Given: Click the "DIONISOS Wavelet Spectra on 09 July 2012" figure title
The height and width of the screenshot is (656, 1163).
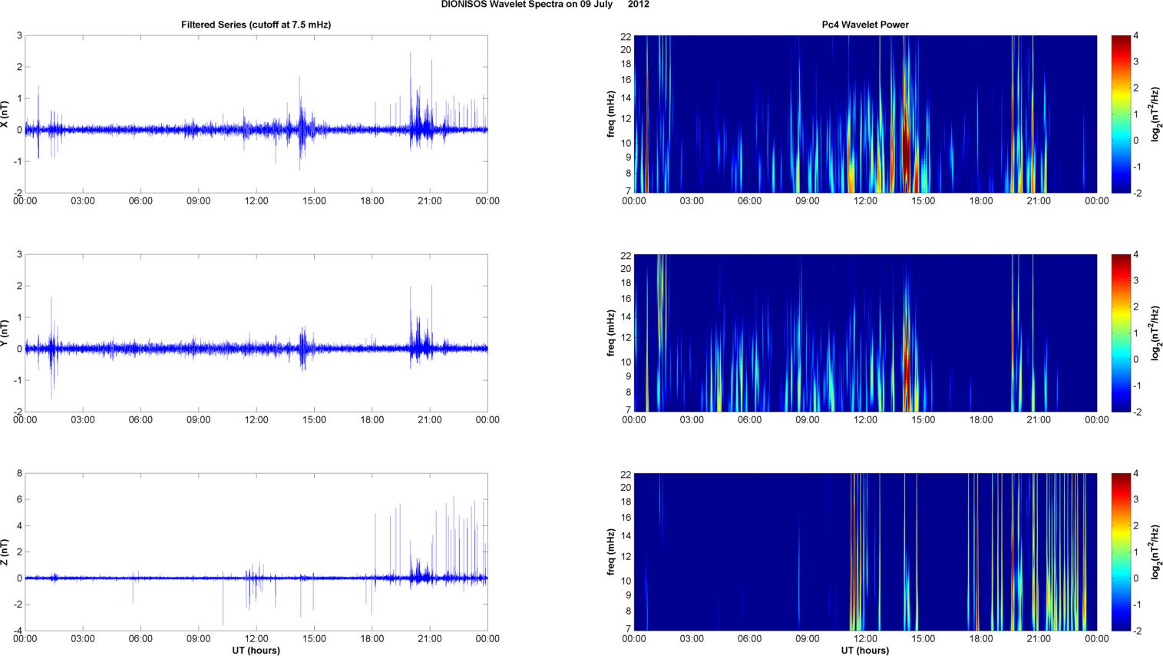Looking at the screenshot, I should pos(545,5).
